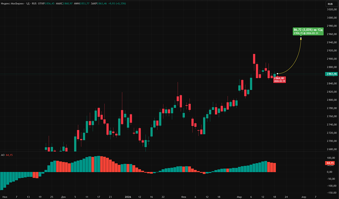Click price scale label 2 980,00
The height and width of the screenshot is (199, 339).
click(332, 26)
